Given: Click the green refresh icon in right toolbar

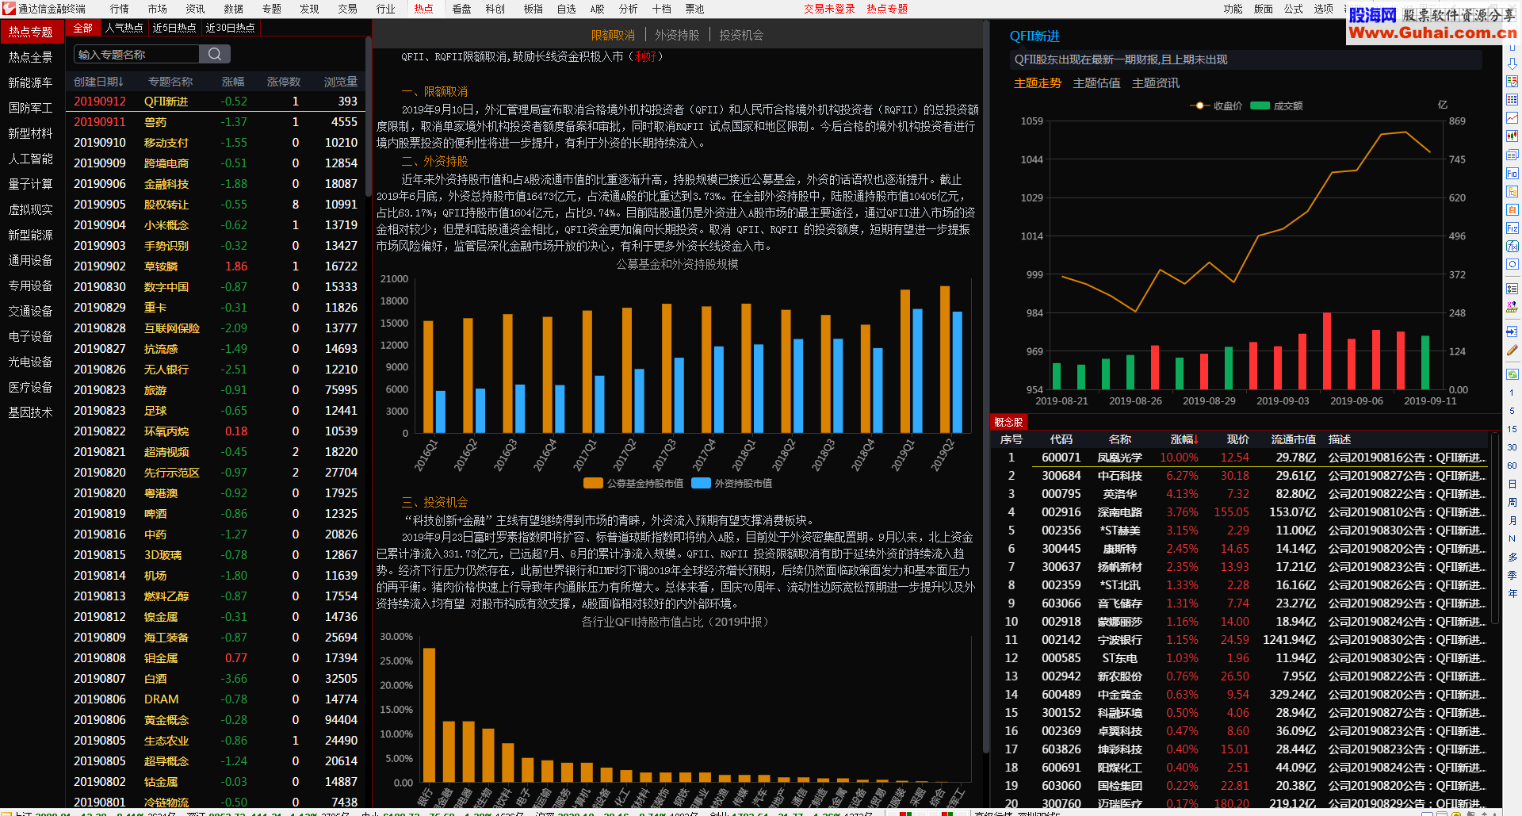Looking at the screenshot, I should point(1512,374).
